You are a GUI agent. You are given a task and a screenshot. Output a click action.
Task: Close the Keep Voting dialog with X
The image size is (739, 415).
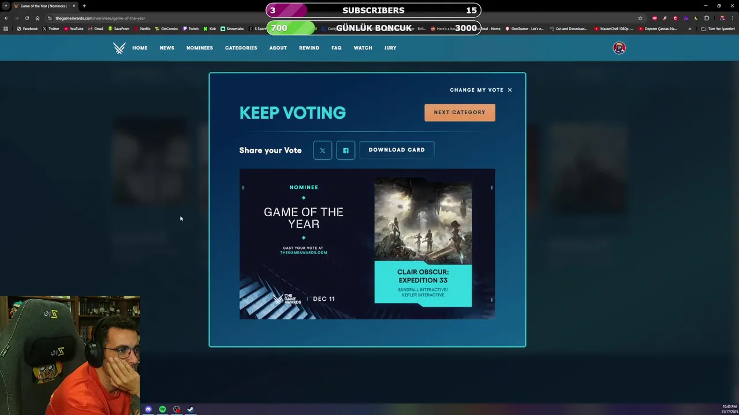coord(510,90)
